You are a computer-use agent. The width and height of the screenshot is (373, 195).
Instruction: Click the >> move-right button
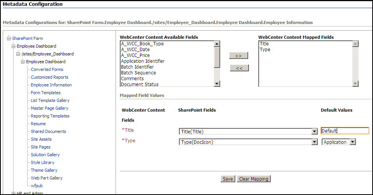point(238,55)
